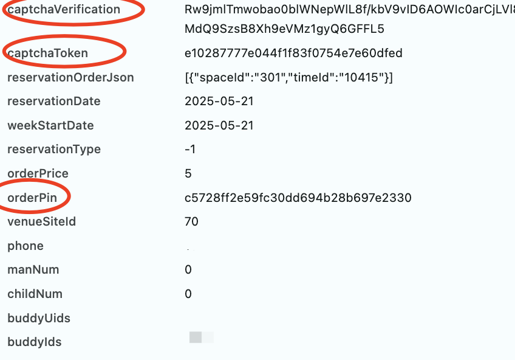Select the reservationType value -1
The height and width of the screenshot is (360, 515).
190,149
